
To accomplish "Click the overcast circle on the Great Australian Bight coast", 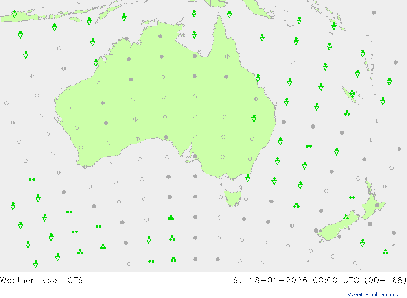I will pos(166,137).
